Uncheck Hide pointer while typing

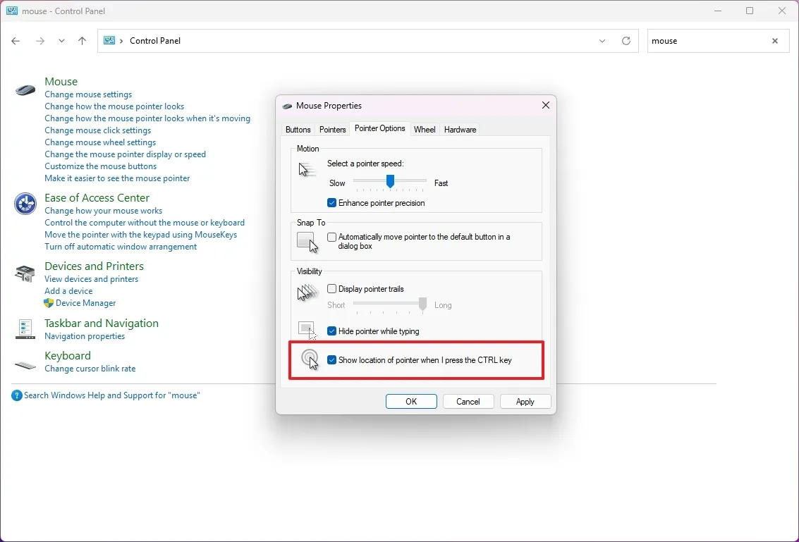331,331
